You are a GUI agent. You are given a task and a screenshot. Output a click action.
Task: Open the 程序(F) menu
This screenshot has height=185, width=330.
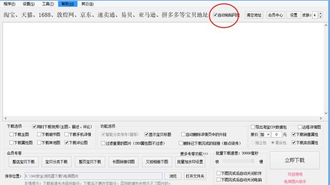9,4
